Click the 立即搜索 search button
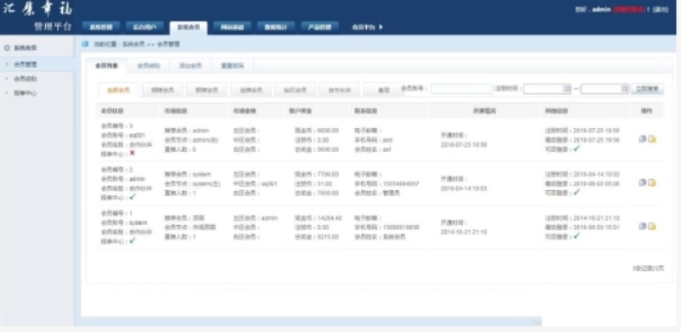Viewport: 681px width, 332px height. [647, 89]
